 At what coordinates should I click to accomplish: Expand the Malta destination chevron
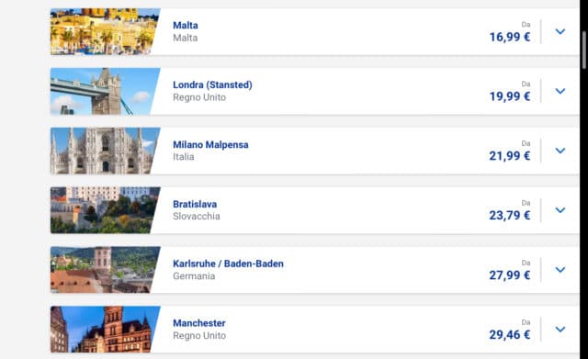560,31
